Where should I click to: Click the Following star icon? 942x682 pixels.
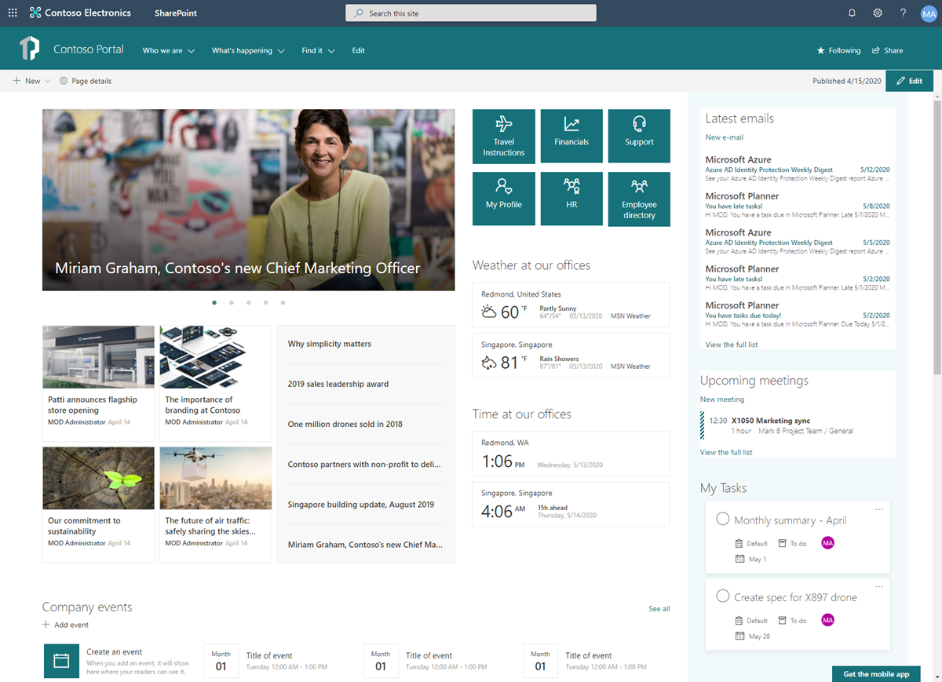point(821,50)
